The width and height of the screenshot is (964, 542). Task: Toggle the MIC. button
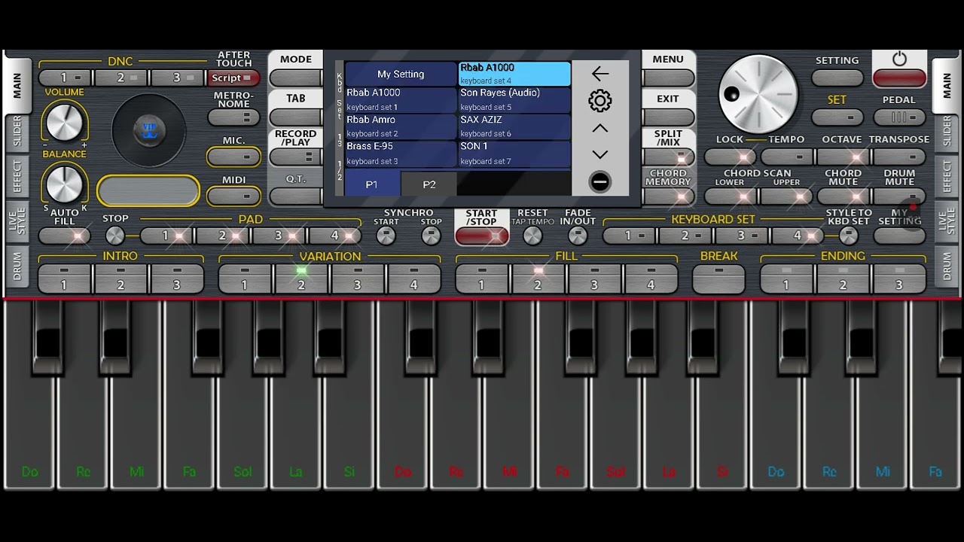coord(233,157)
